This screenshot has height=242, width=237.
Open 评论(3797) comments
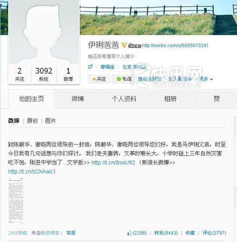(x=214, y=233)
